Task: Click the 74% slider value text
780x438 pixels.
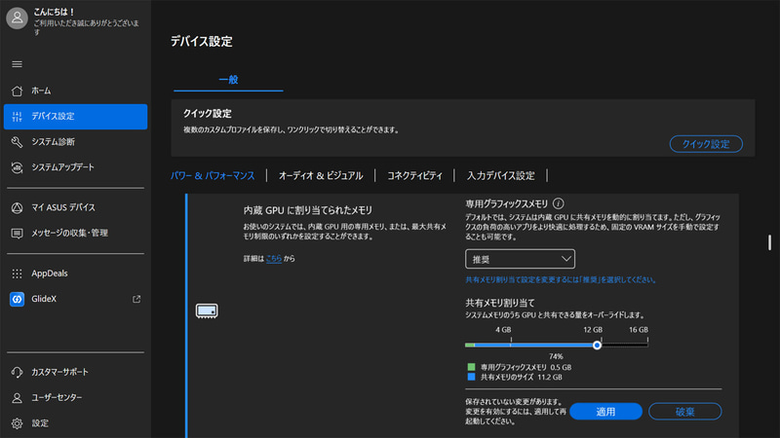Action: [x=556, y=356]
